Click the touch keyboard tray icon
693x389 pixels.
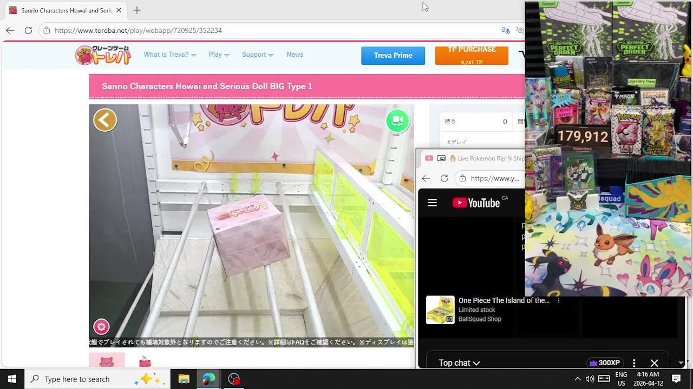click(x=604, y=379)
